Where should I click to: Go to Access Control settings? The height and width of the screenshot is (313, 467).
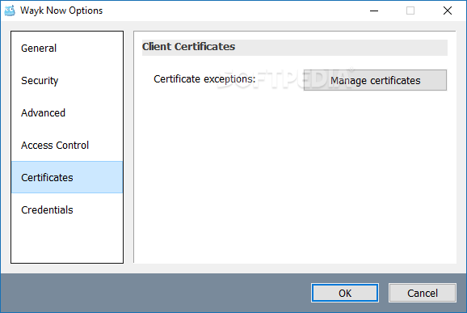click(67, 145)
